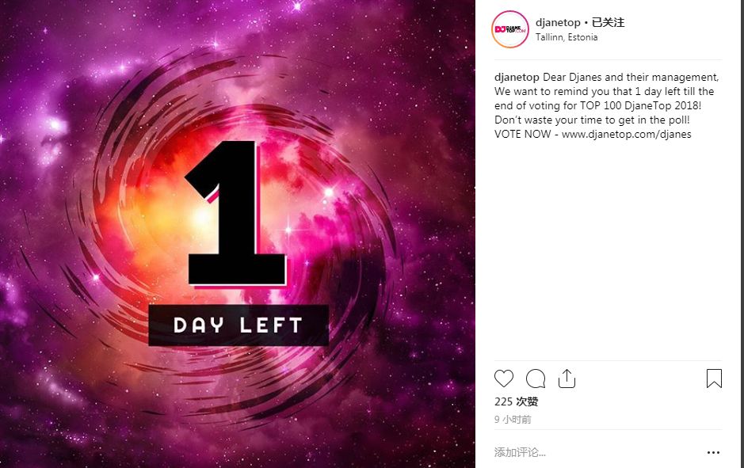Share the post using the upload arrow icon
The width and height of the screenshot is (744, 468).
pos(567,379)
